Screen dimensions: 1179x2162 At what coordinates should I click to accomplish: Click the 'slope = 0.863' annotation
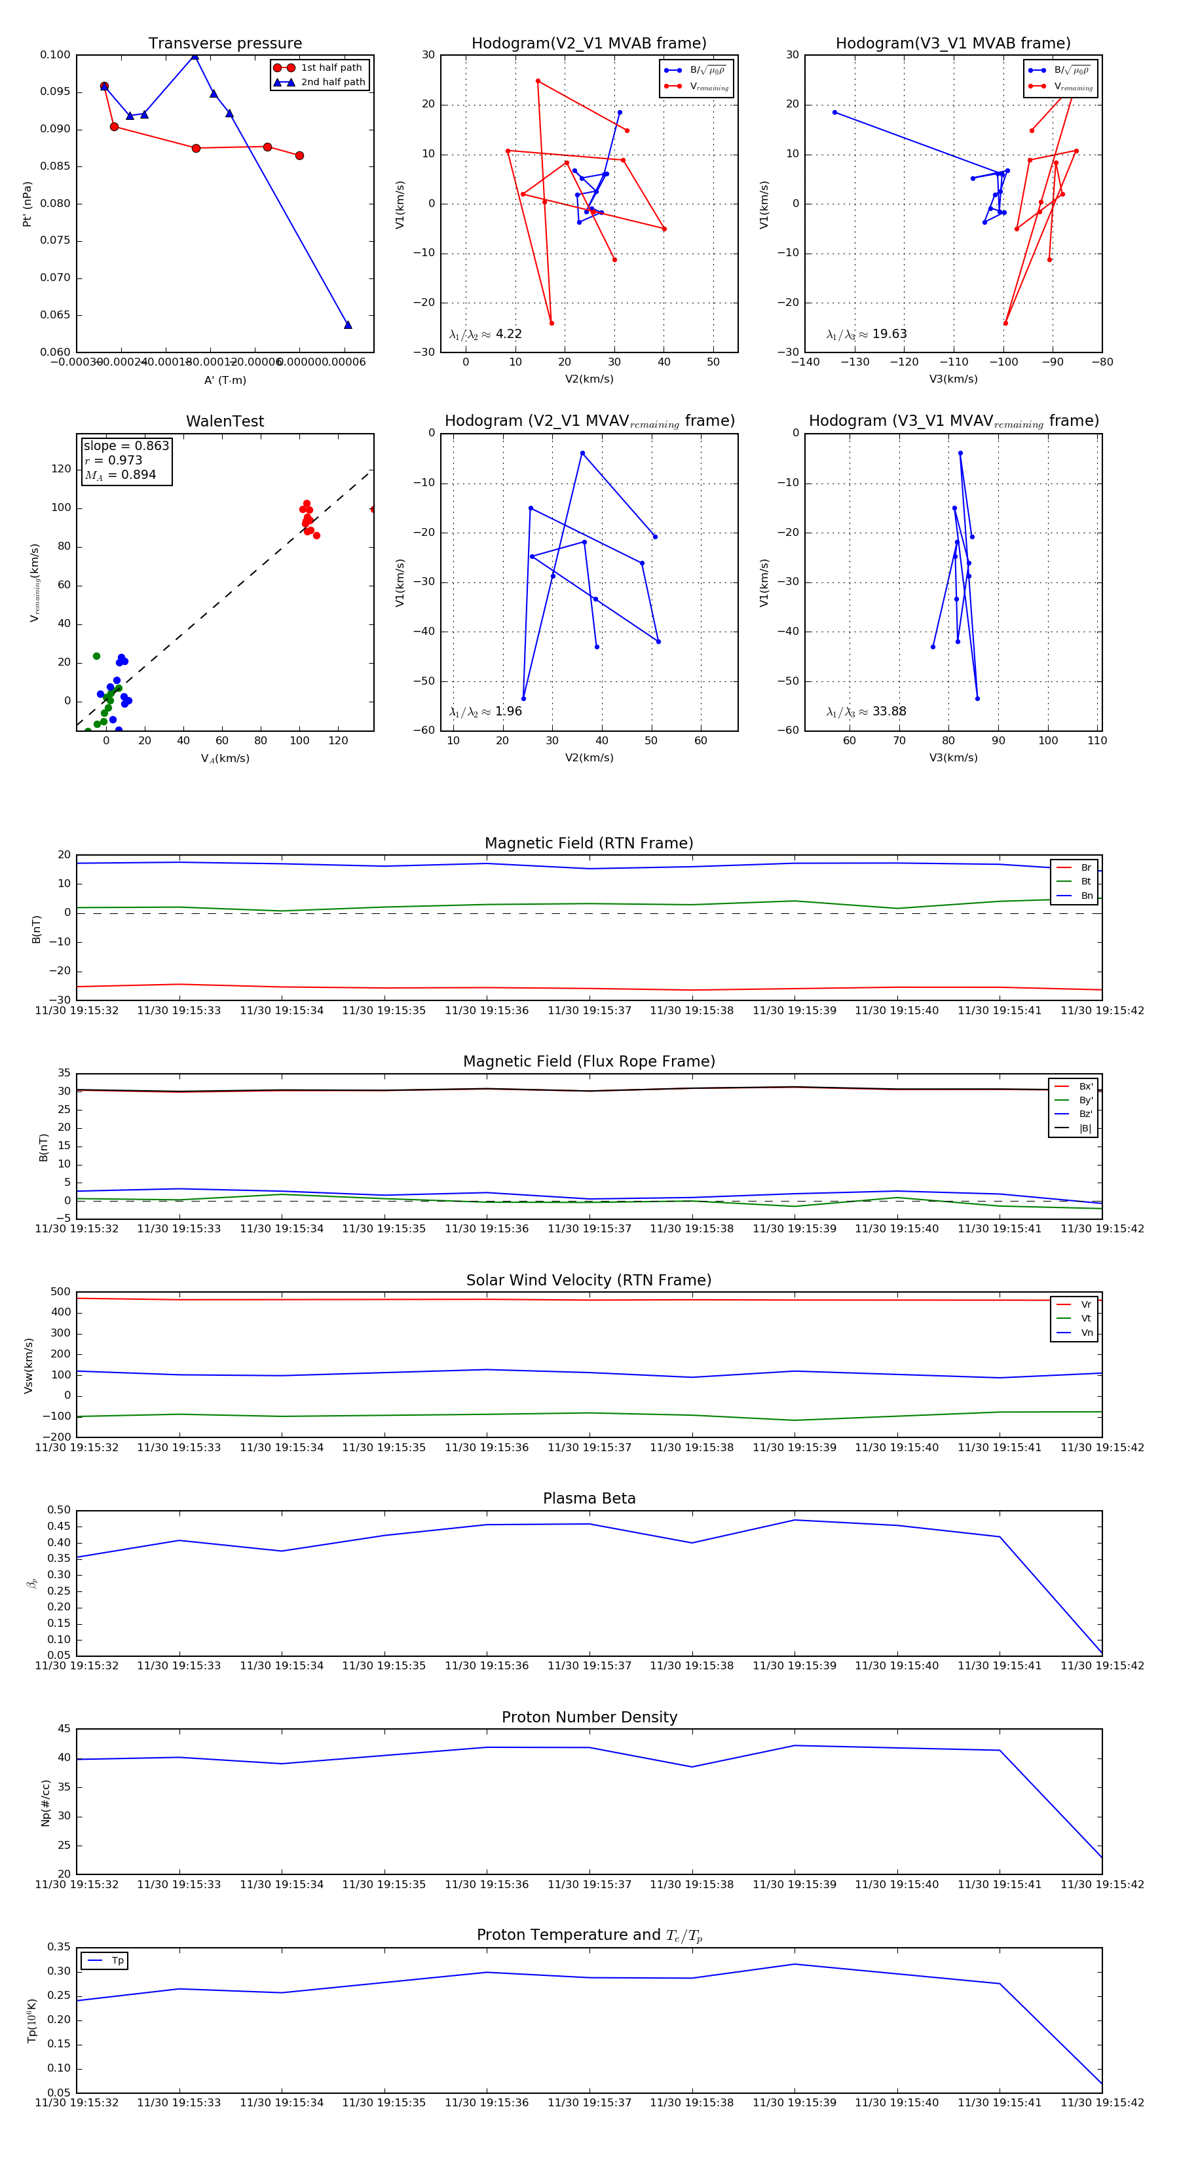pyautogui.click(x=126, y=446)
